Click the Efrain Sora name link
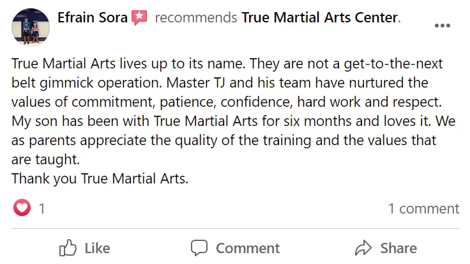The height and width of the screenshot is (264, 470). pos(93,17)
